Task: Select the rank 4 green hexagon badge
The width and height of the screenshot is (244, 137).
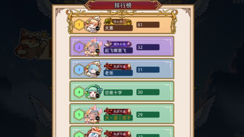Action: (x=79, y=92)
